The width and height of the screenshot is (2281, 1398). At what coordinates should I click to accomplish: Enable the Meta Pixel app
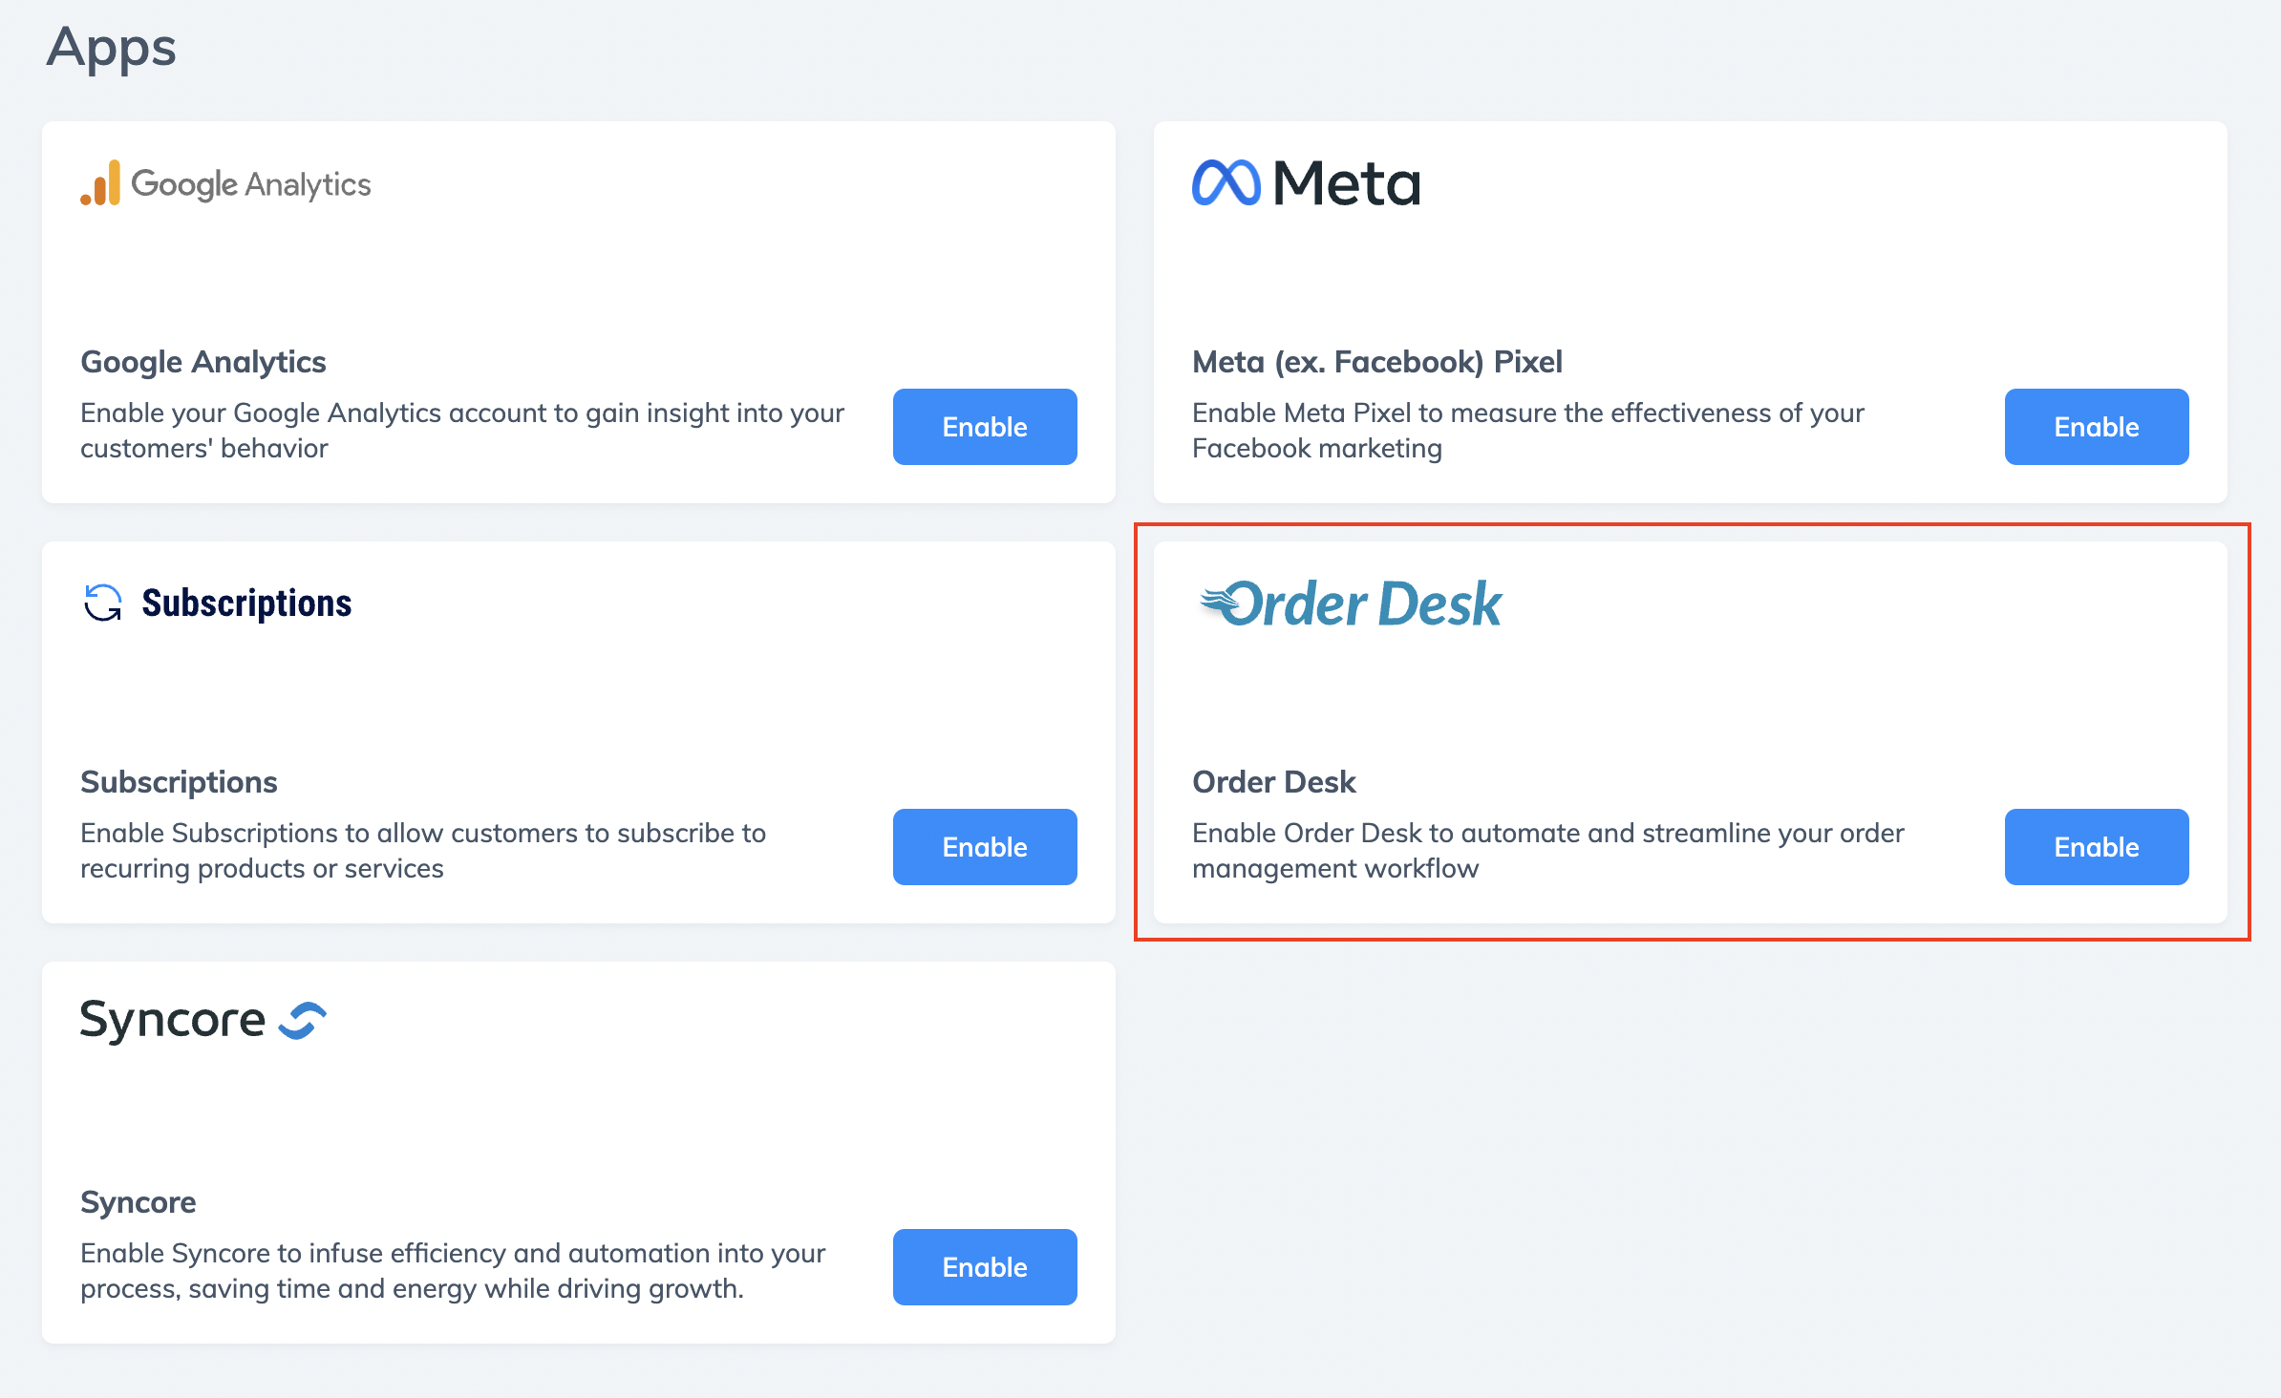pyautogui.click(x=2097, y=427)
